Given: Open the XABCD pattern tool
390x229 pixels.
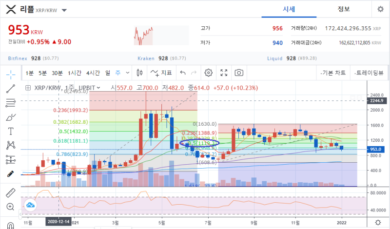Looking at the screenshot, I should coord(11,145).
